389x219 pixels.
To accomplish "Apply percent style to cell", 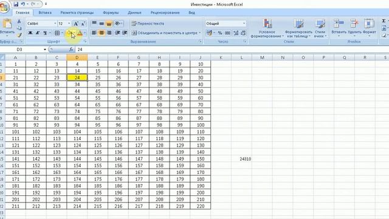I will 220,33.
